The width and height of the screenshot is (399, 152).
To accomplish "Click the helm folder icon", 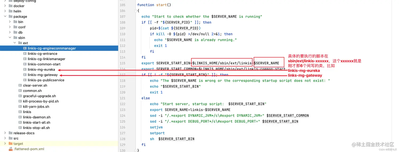I will (11, 11).
